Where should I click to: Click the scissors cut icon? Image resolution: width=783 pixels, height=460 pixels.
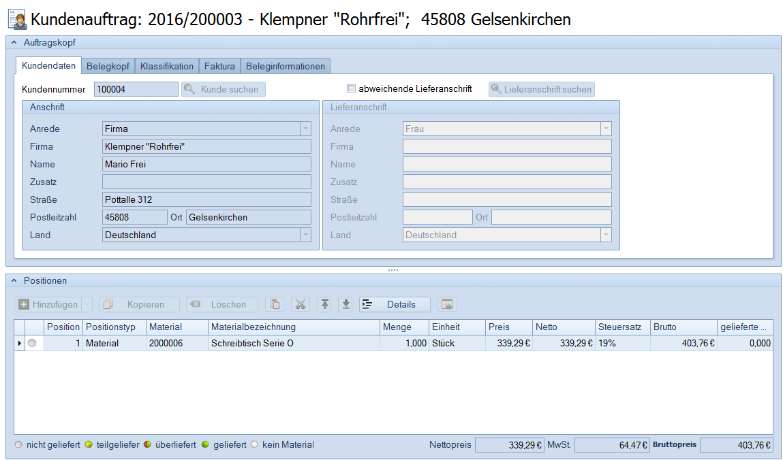coord(301,304)
